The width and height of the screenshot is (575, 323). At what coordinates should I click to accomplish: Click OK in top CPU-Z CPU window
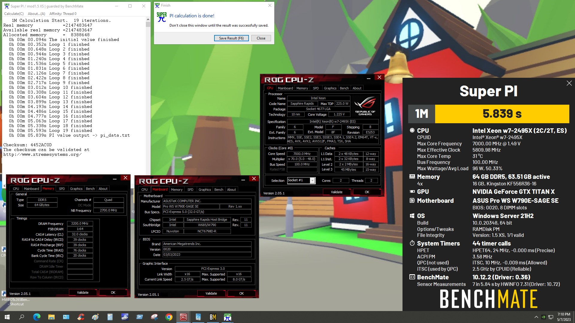pos(367,192)
